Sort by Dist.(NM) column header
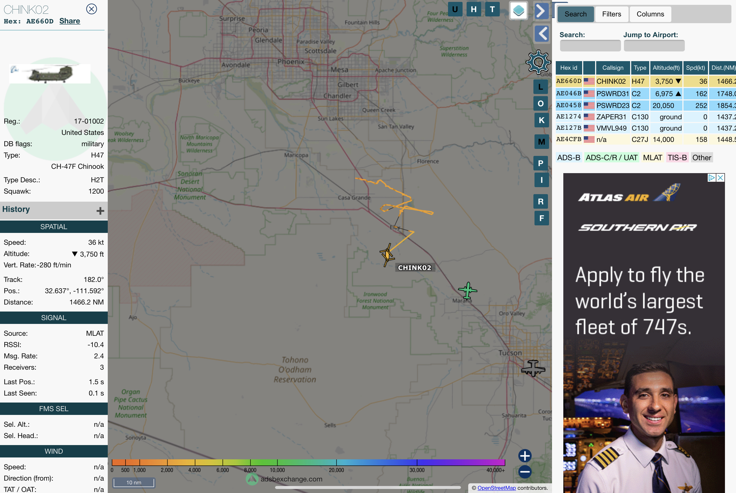Screen dimensions: 736x493 [723, 68]
